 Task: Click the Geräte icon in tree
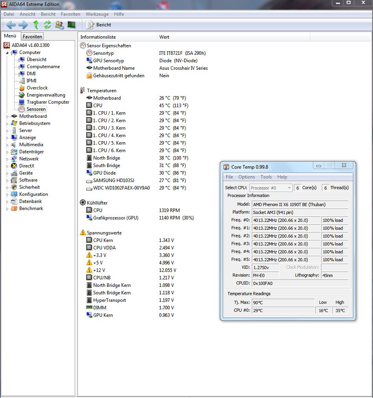[x=15, y=173]
